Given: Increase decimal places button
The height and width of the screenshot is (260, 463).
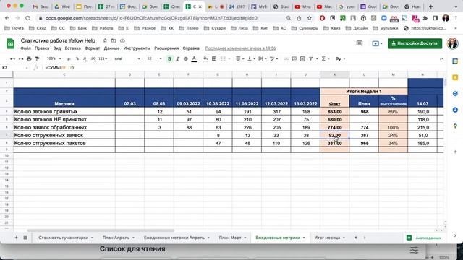Looking at the screenshot, I should point(93,59).
